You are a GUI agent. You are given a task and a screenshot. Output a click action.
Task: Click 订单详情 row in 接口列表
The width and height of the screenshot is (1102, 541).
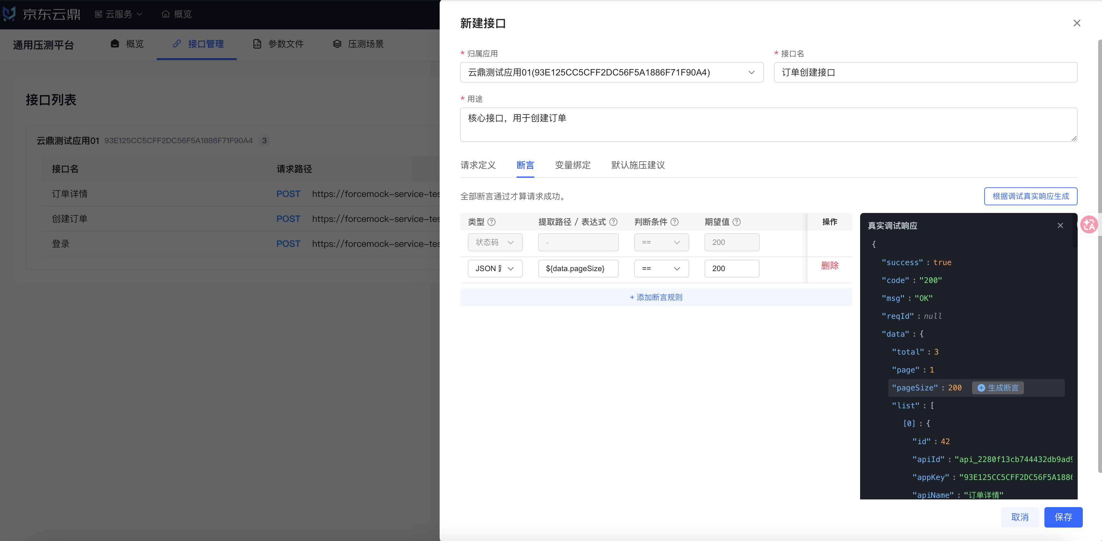coord(240,194)
